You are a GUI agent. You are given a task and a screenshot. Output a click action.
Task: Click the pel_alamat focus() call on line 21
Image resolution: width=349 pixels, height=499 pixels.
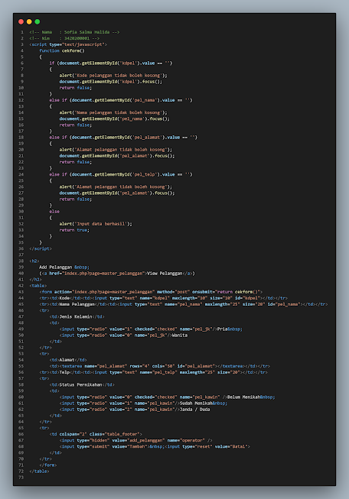(117, 156)
